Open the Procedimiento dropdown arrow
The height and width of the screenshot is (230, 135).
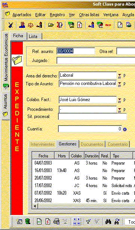pos(120,110)
